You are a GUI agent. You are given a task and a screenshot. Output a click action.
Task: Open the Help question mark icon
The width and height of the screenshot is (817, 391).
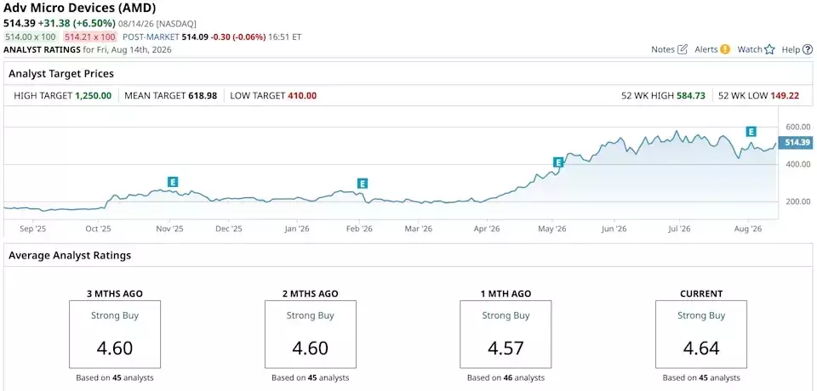(x=807, y=49)
